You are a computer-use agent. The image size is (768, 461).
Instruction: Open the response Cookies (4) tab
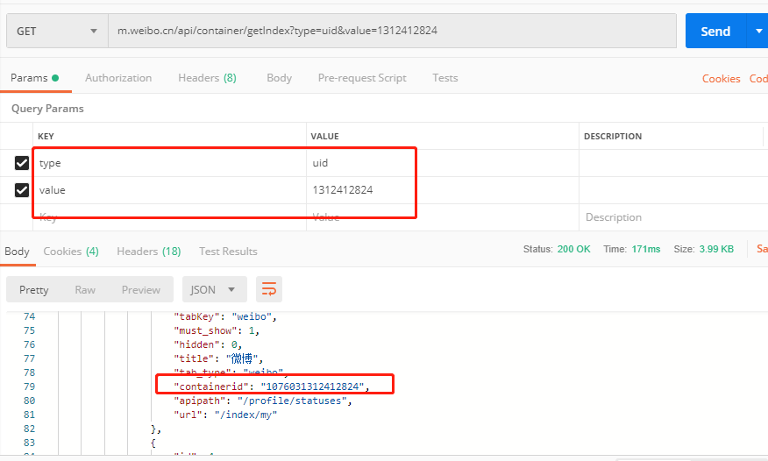click(71, 252)
